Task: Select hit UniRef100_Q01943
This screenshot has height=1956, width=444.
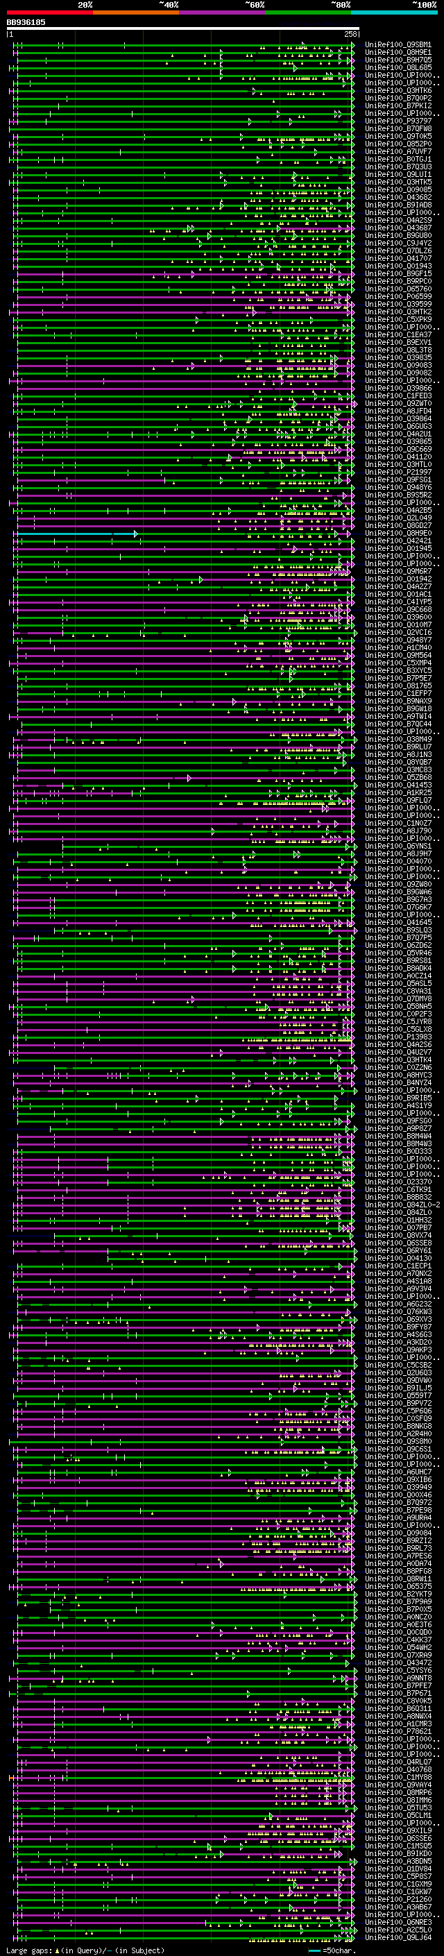Action: pyautogui.click(x=398, y=266)
